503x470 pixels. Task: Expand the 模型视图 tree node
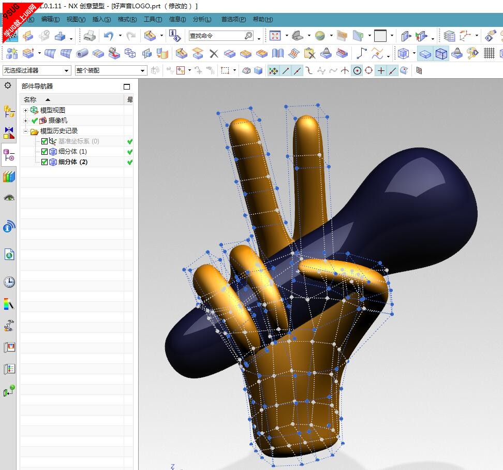point(26,110)
